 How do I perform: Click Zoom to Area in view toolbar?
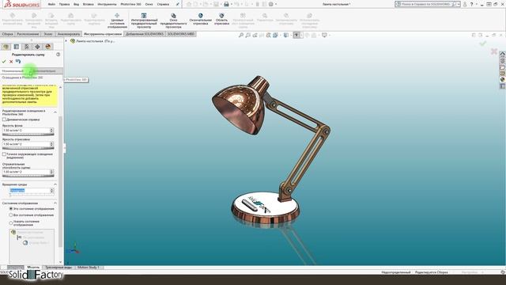[x=247, y=35]
